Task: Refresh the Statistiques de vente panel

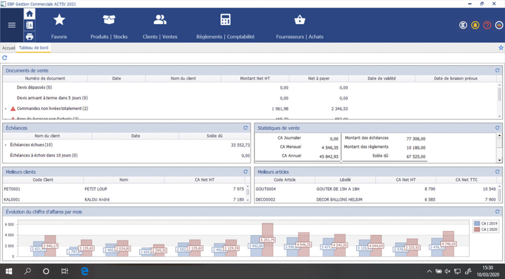Action: click(497, 127)
